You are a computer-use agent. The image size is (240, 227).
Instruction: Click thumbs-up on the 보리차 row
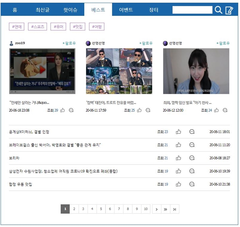point(178,158)
